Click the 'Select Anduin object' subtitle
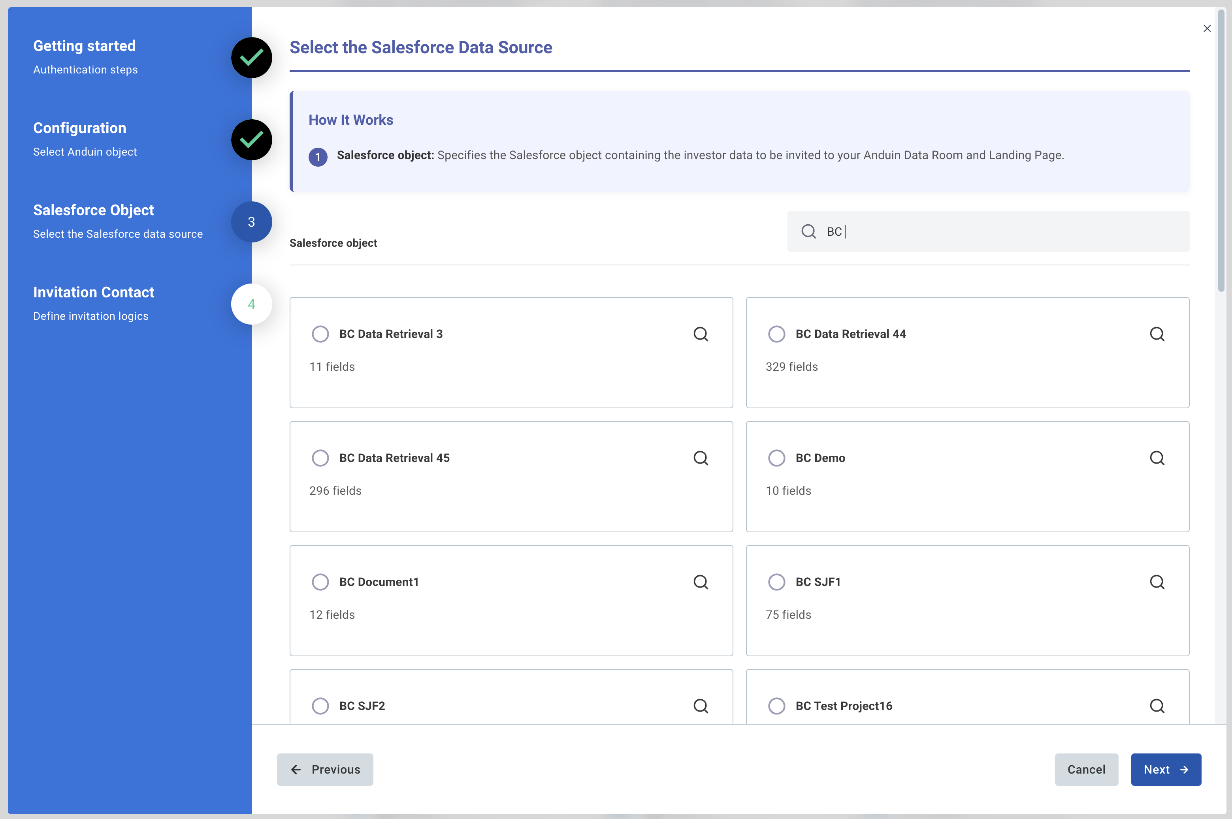1232x819 pixels. [x=85, y=152]
